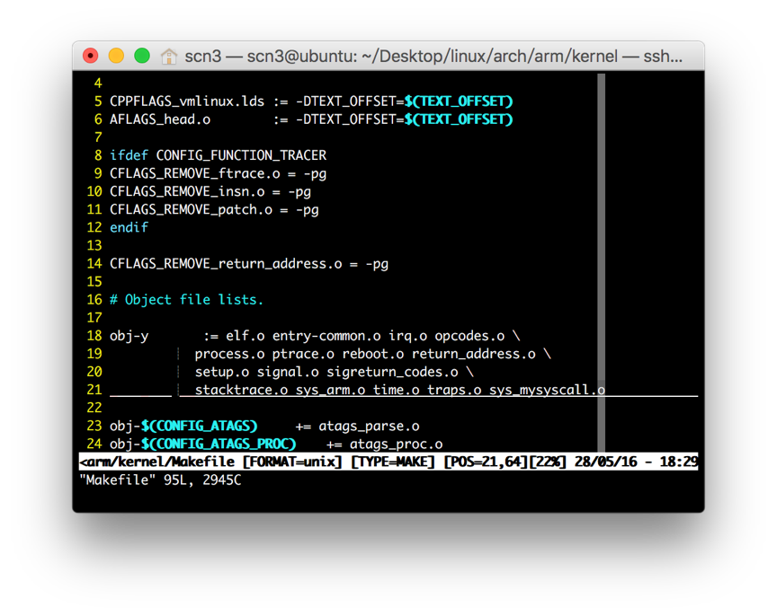Click the 'endif' keyword on line 12
777x616 pixels.
click(129, 227)
